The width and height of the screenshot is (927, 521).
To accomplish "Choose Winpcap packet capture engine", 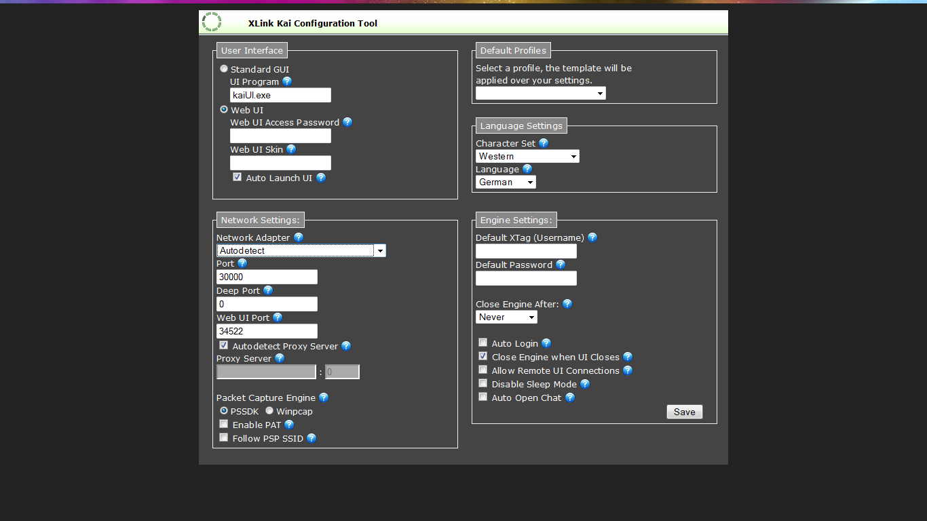I will point(269,410).
